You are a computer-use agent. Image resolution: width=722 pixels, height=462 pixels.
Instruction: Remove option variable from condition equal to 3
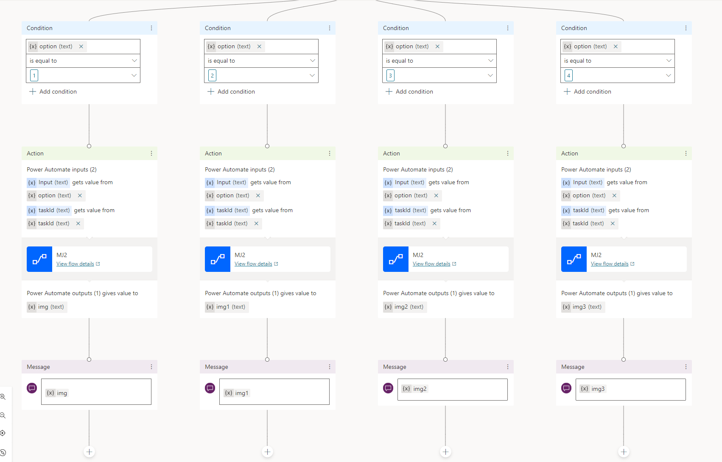(437, 47)
